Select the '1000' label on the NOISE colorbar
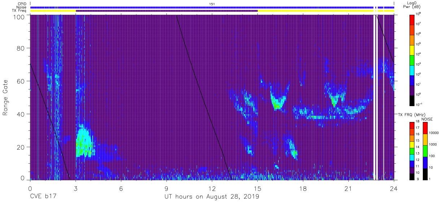This screenshot has width=443, height=204. coord(433,145)
